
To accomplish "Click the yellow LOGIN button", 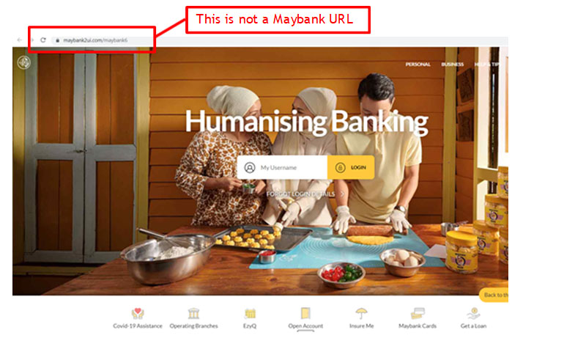I will (351, 167).
